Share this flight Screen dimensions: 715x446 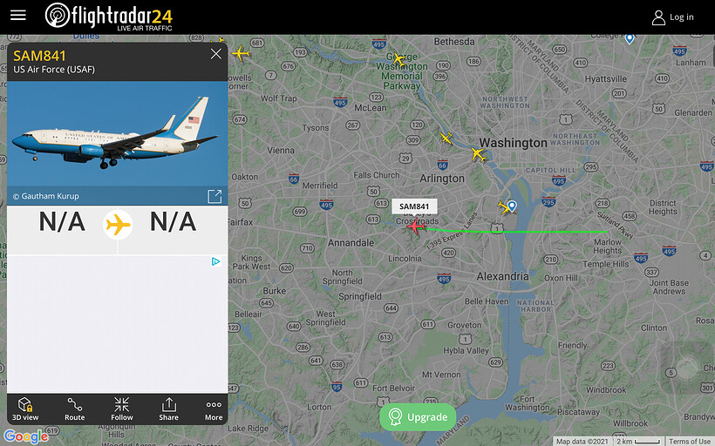[168, 409]
